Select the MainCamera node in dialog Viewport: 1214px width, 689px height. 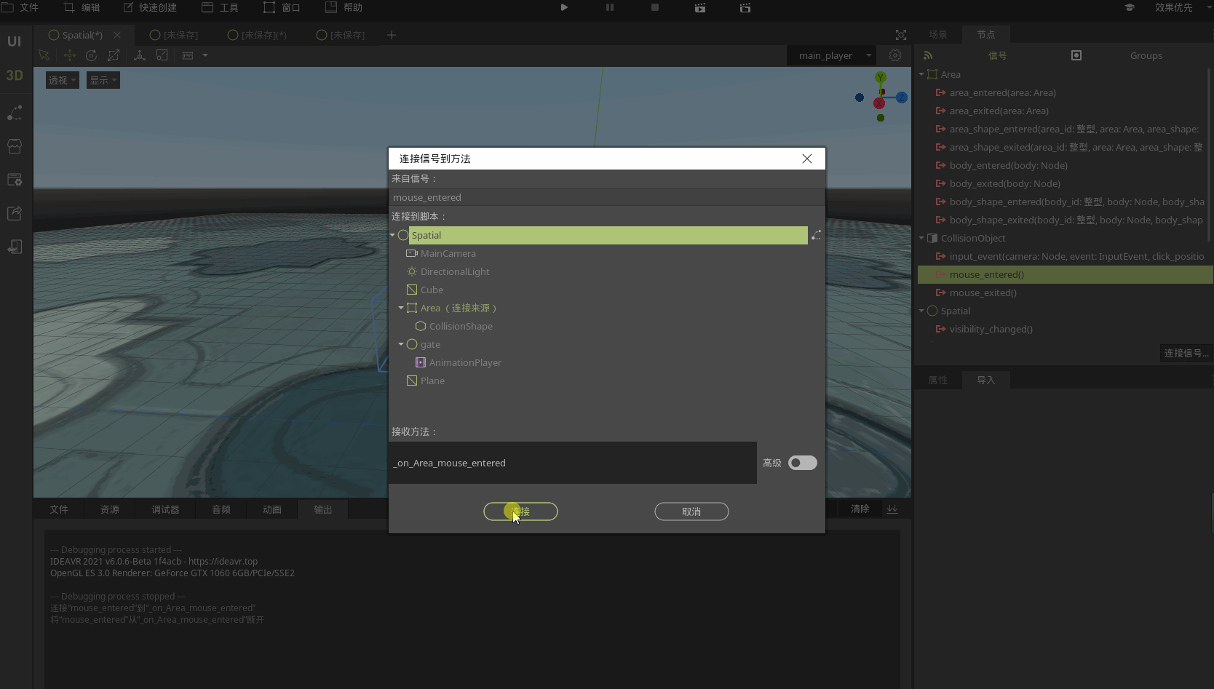point(448,253)
